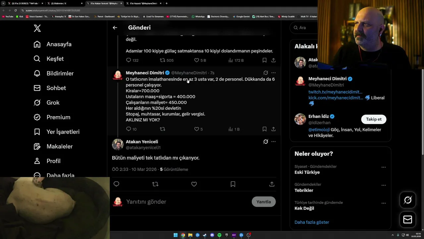Share Meyhaneci Dimitri's tweet

point(273,129)
